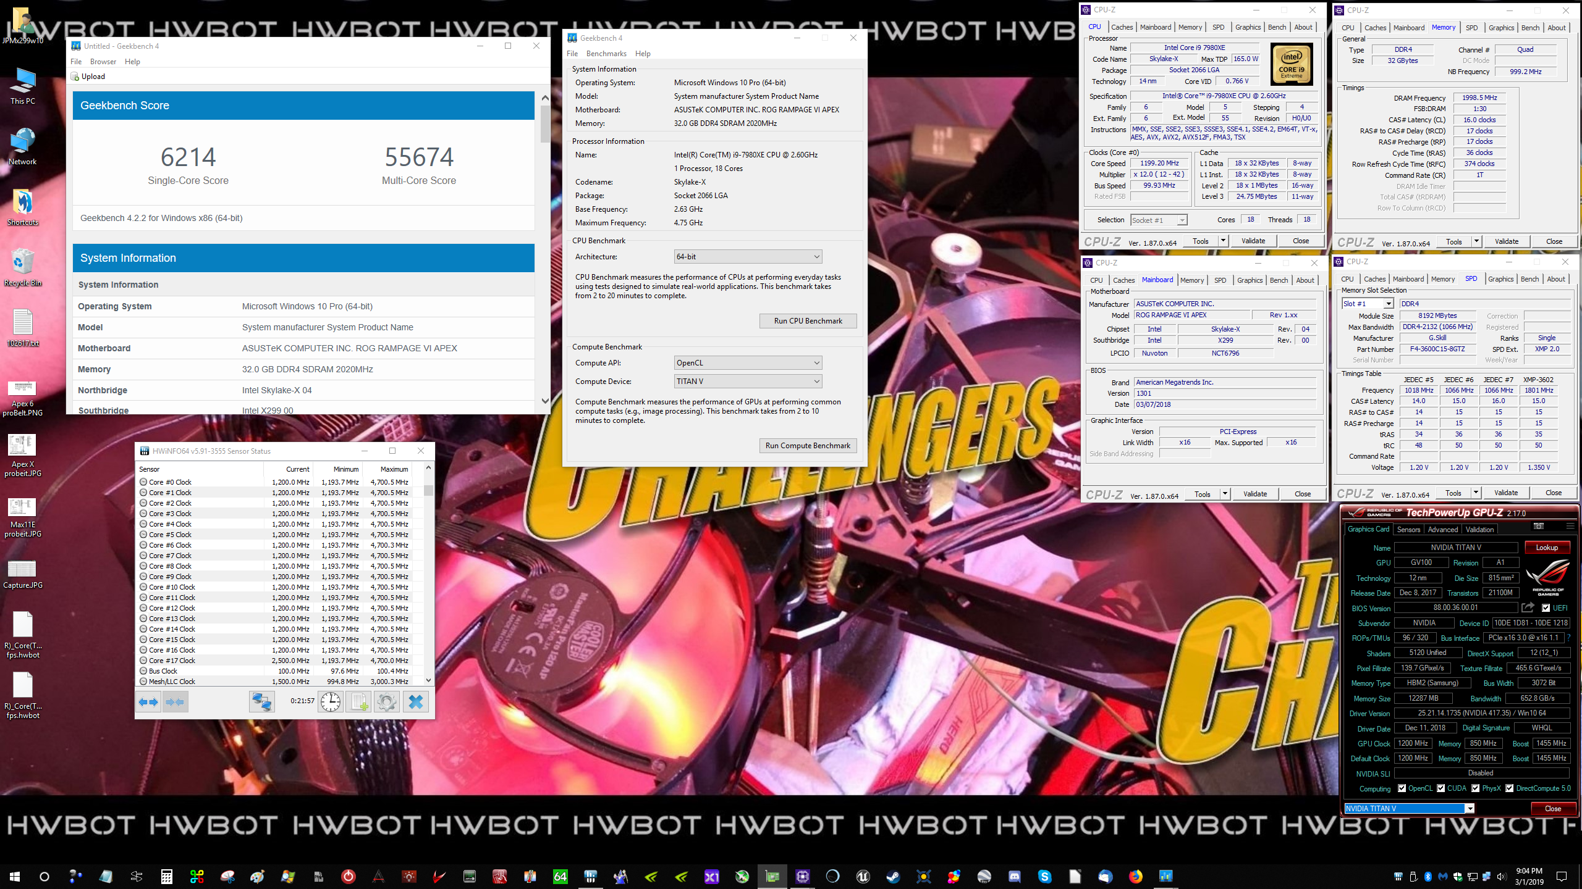Open Shortcuts folder on desktop
1582x889 pixels.
[x=23, y=207]
